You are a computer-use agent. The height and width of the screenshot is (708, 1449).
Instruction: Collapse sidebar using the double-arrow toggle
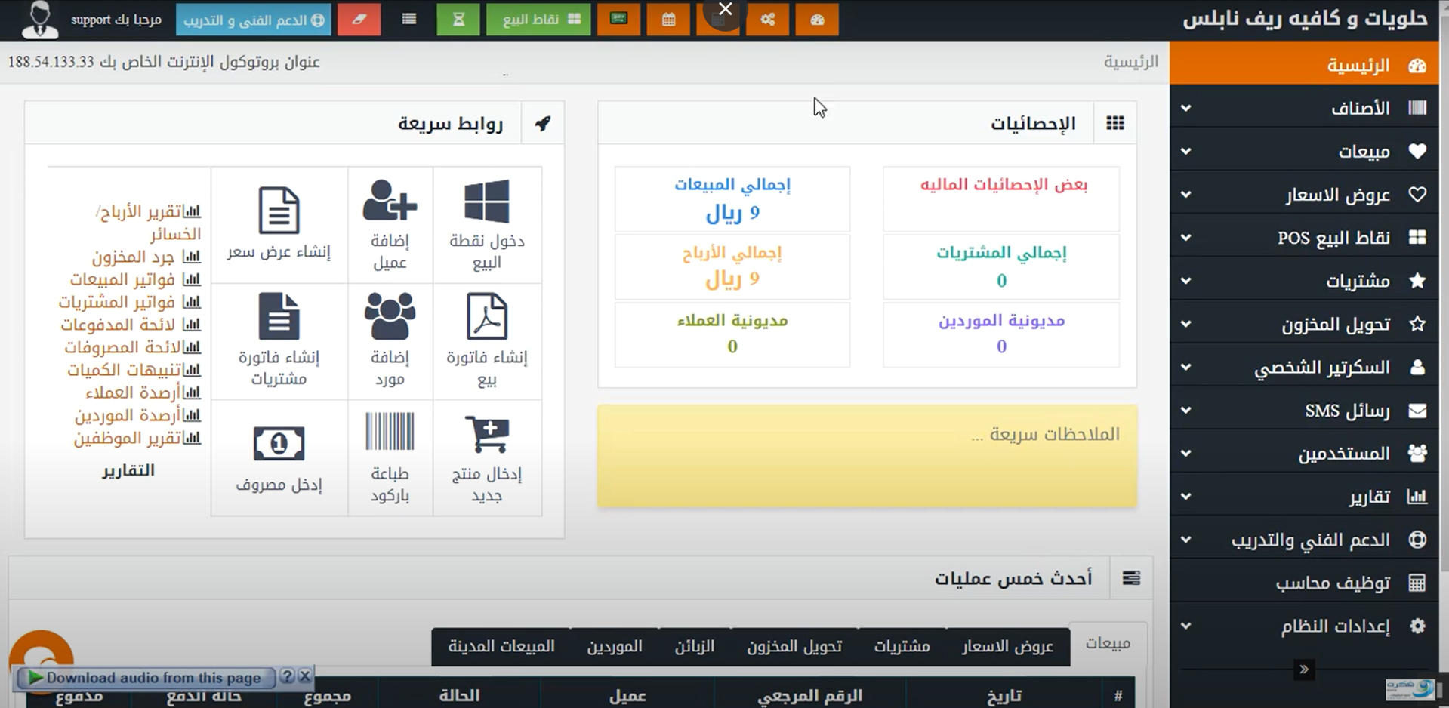coord(1303,670)
